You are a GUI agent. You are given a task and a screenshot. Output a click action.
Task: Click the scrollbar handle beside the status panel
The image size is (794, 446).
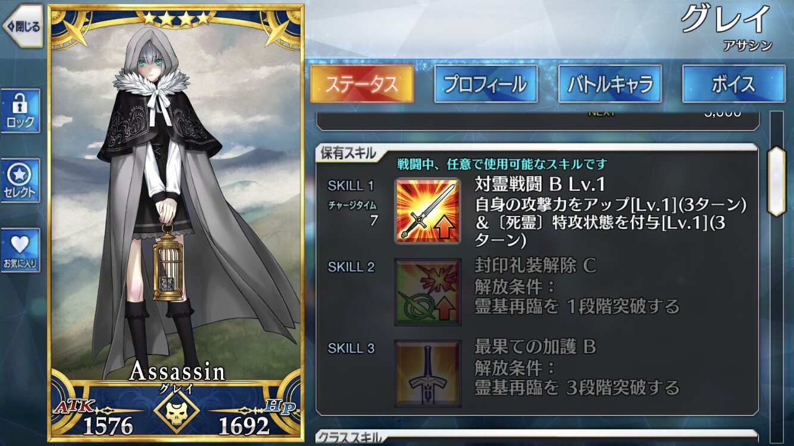pos(777,181)
